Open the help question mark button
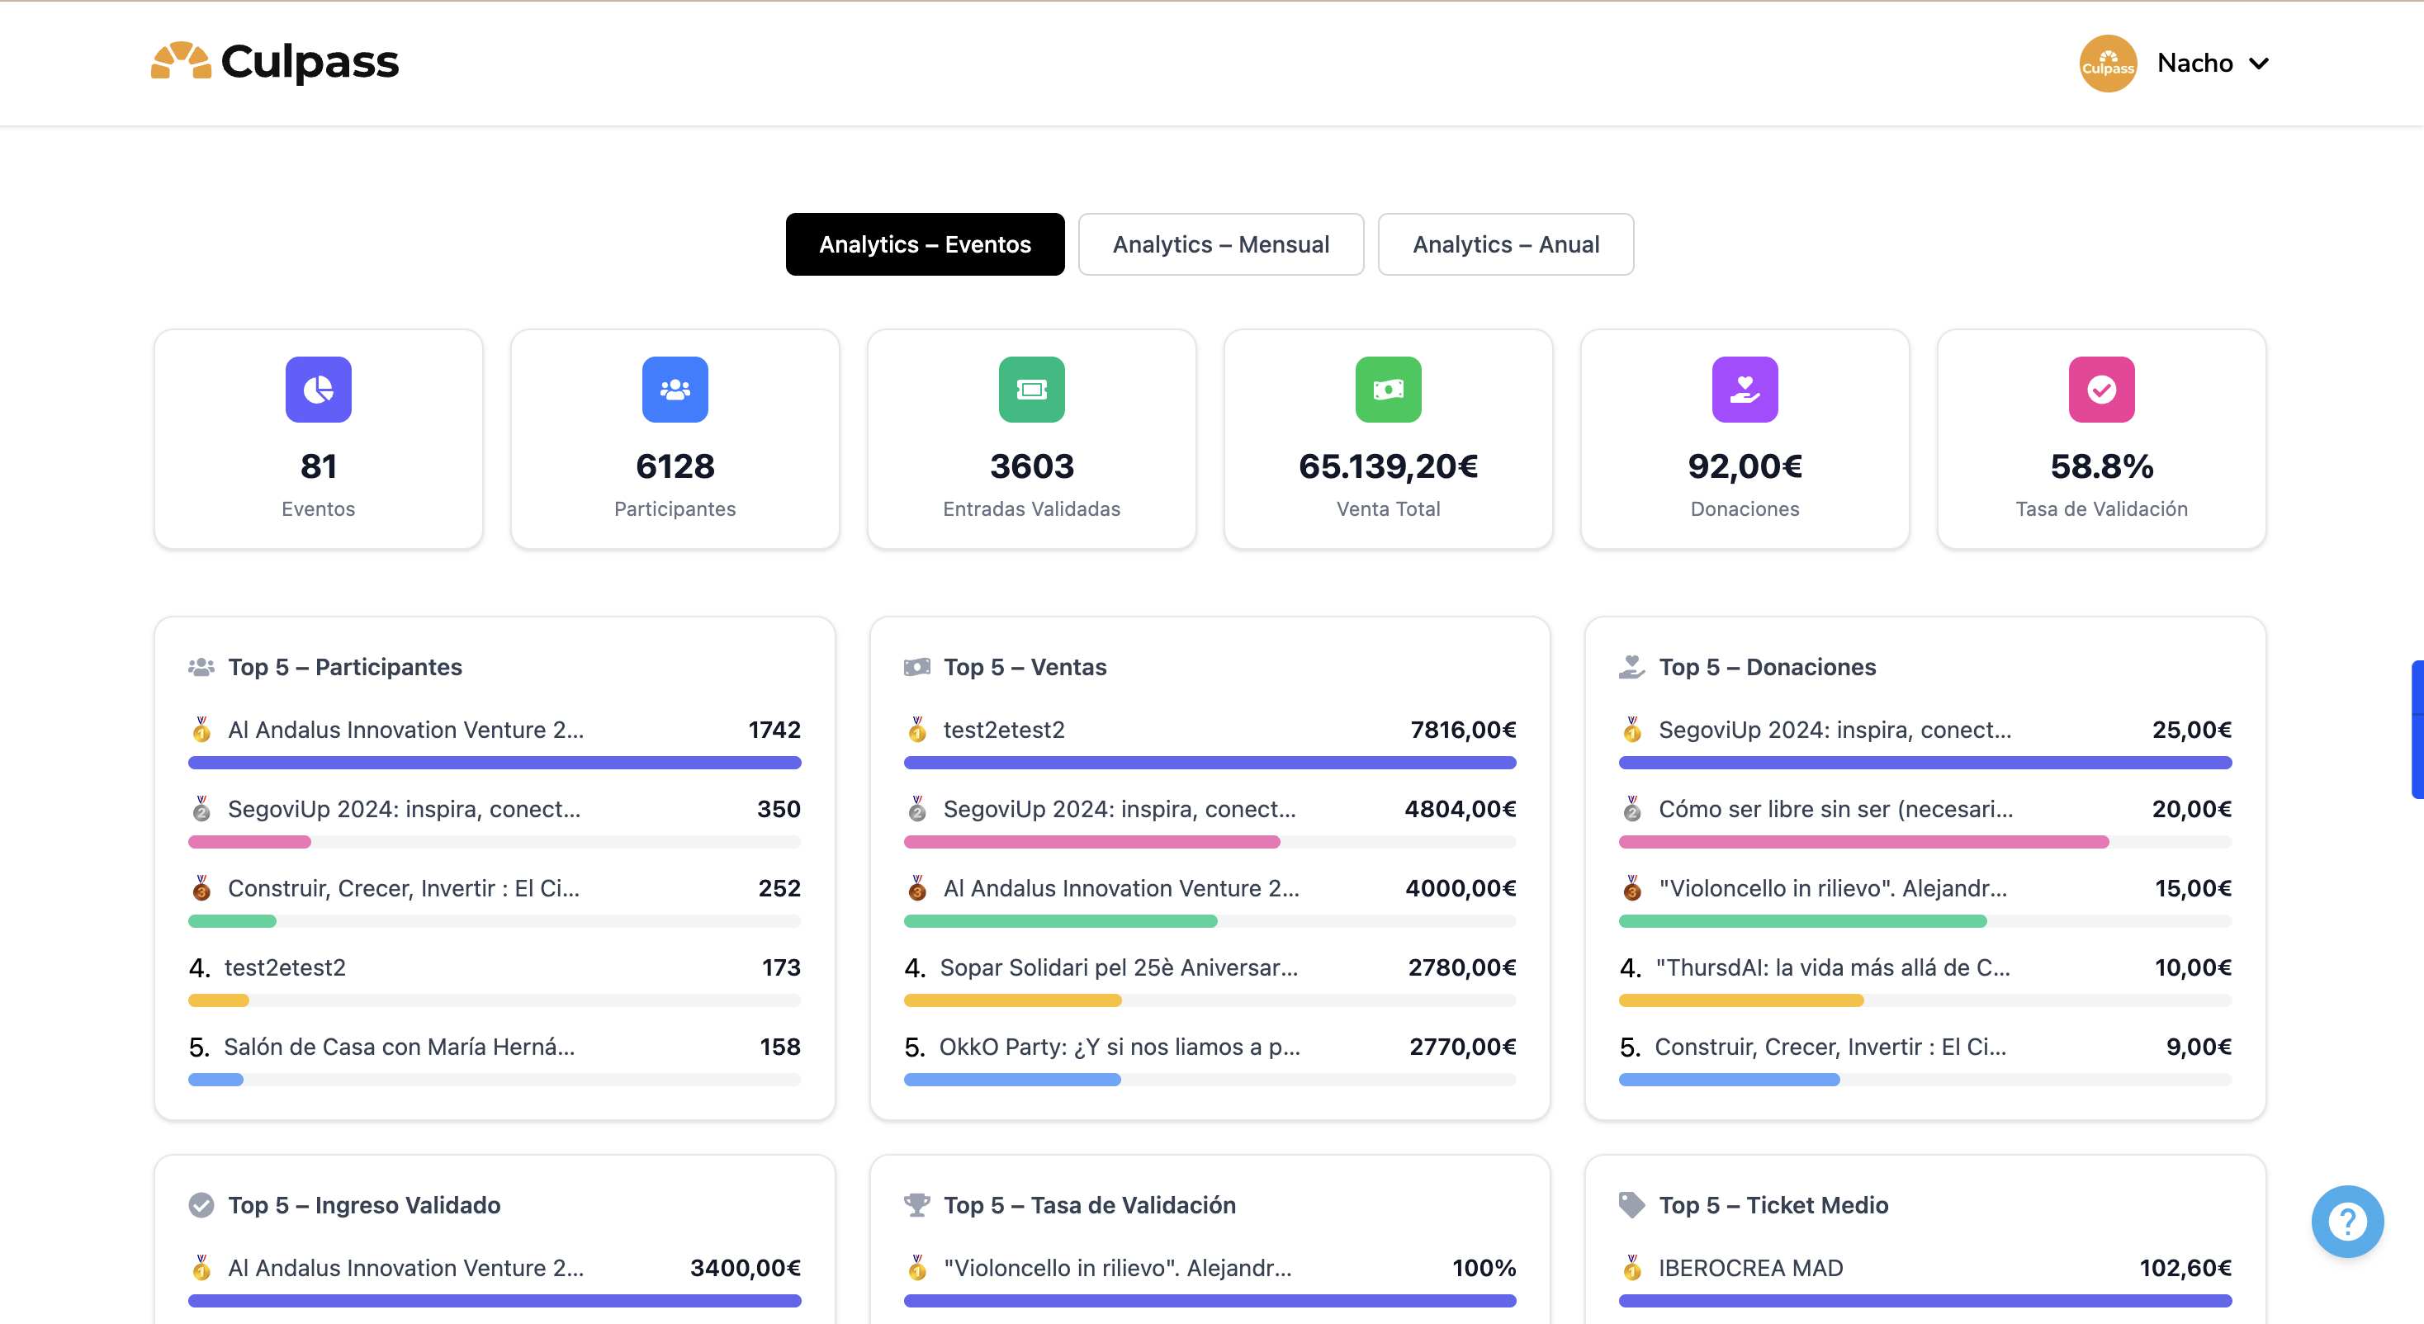This screenshot has width=2424, height=1324. point(2347,1221)
